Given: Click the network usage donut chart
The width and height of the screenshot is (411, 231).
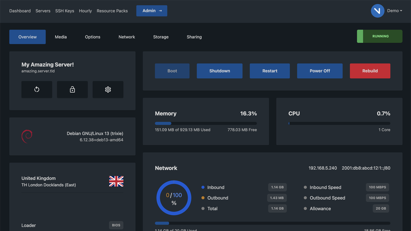Looking at the screenshot, I should pyautogui.click(x=174, y=198).
